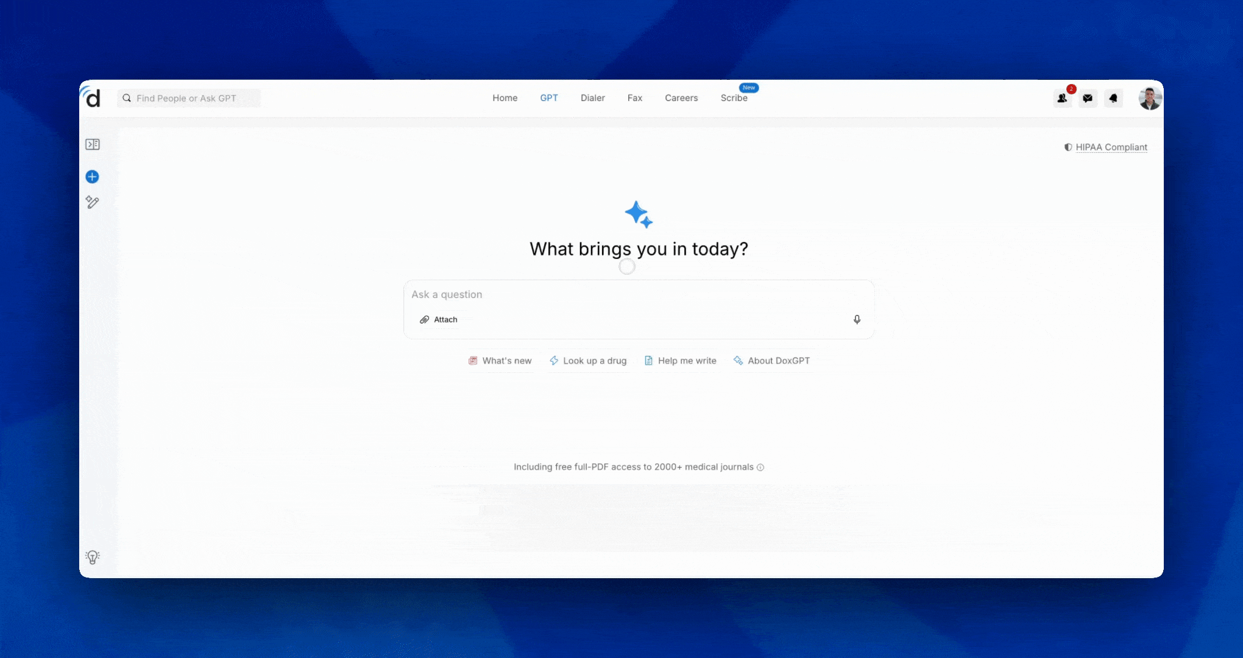Open the messages envelope icon
1243x658 pixels.
coord(1088,98)
